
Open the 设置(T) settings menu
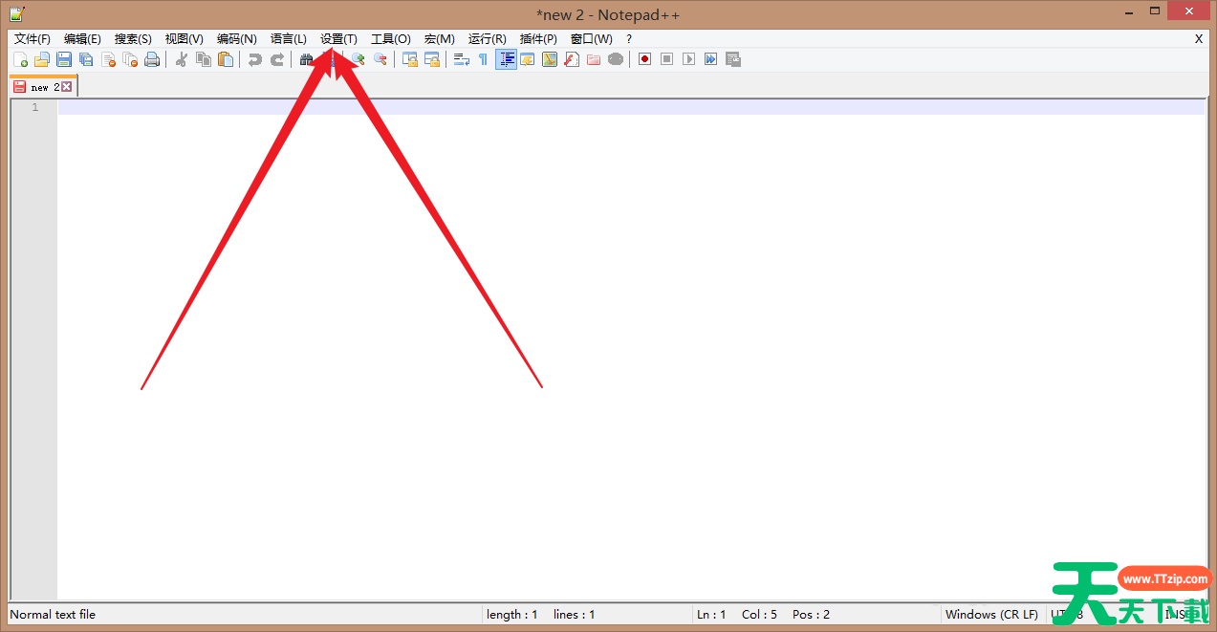point(337,39)
